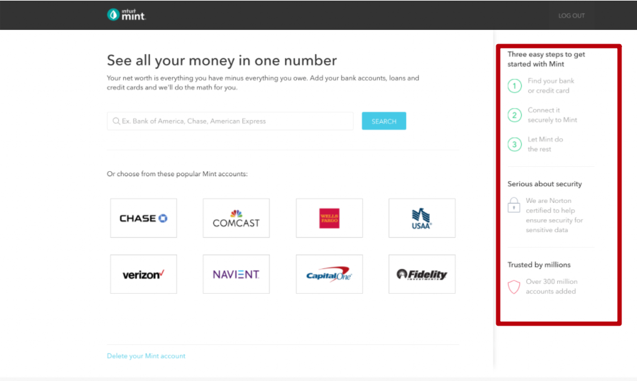Click the step 1 circle icon
Image resolution: width=637 pixels, height=381 pixels.
pyautogui.click(x=514, y=86)
